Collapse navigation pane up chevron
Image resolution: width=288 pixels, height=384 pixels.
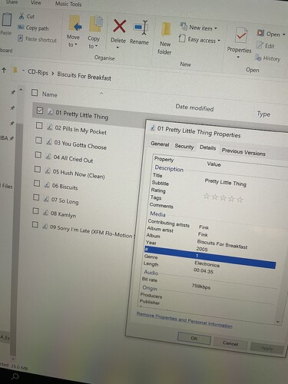point(21,90)
